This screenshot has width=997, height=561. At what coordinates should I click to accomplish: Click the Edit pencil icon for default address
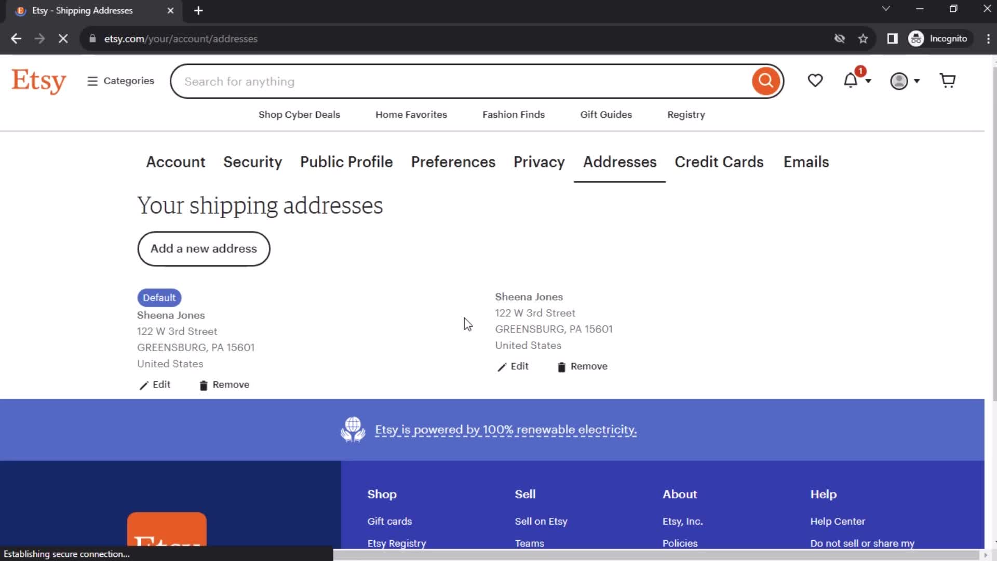(x=143, y=385)
